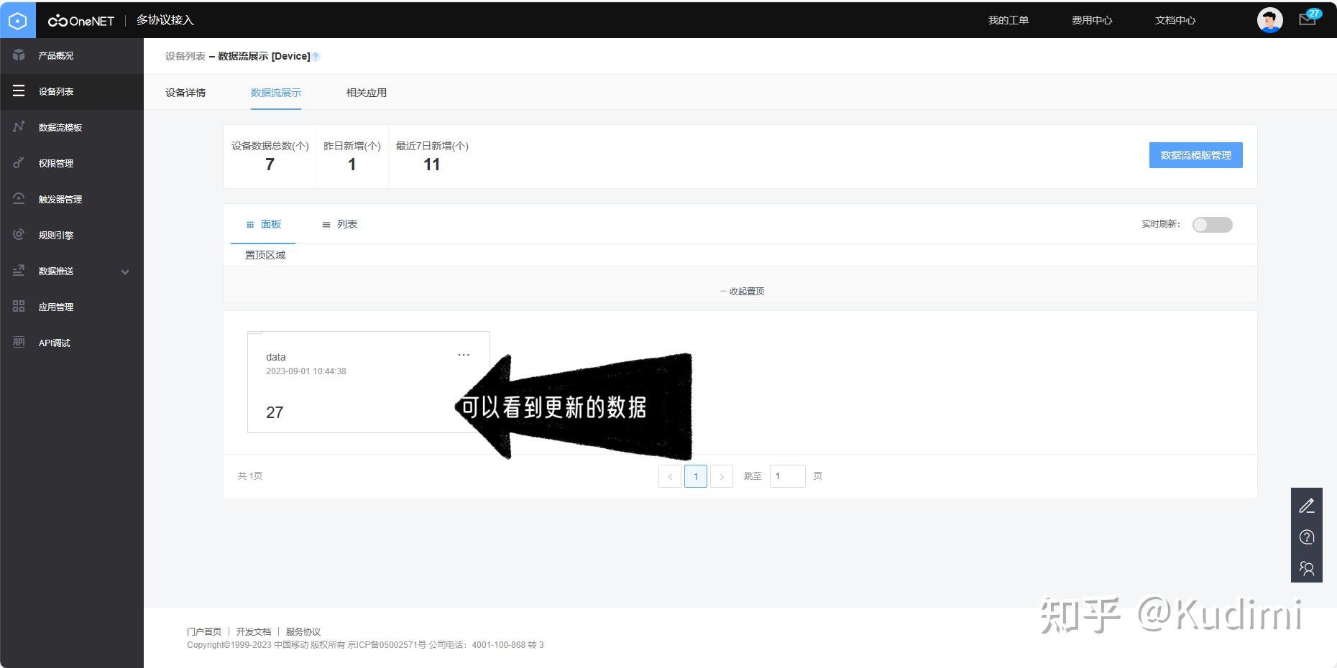Select the 面板 view mode
Viewport: 1337px width, 668px height.
(x=272, y=224)
